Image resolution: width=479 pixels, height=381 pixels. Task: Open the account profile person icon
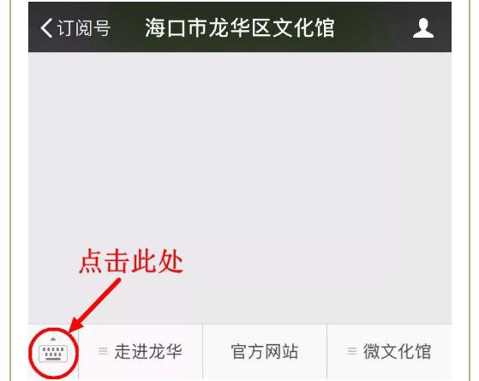pyautogui.click(x=423, y=27)
